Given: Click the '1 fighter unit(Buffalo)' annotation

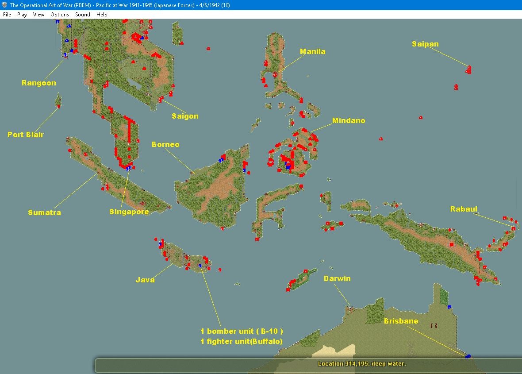Looking at the screenshot, I should click(242, 341).
